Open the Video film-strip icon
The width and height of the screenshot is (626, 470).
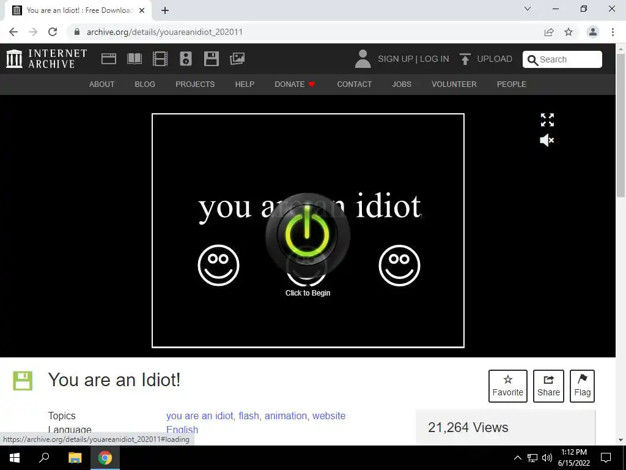[160, 59]
